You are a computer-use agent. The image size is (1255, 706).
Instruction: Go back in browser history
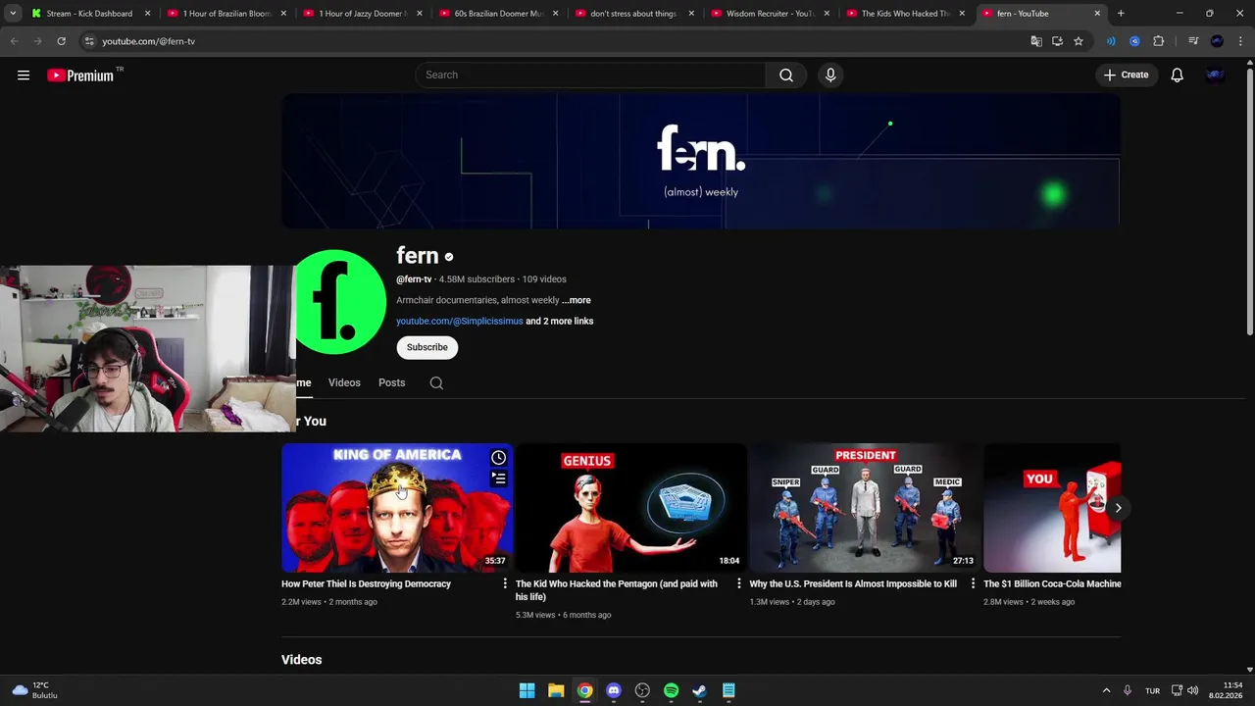(14, 41)
